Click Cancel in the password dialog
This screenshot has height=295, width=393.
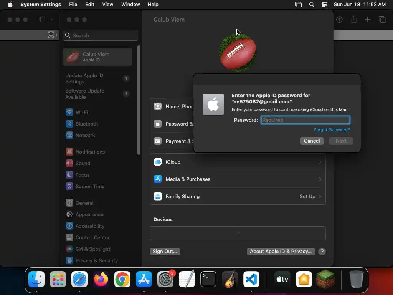(x=312, y=141)
